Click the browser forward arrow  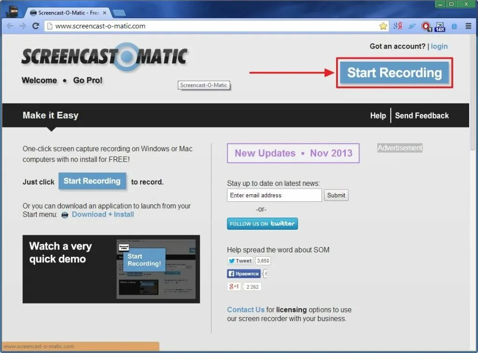[x=23, y=26]
